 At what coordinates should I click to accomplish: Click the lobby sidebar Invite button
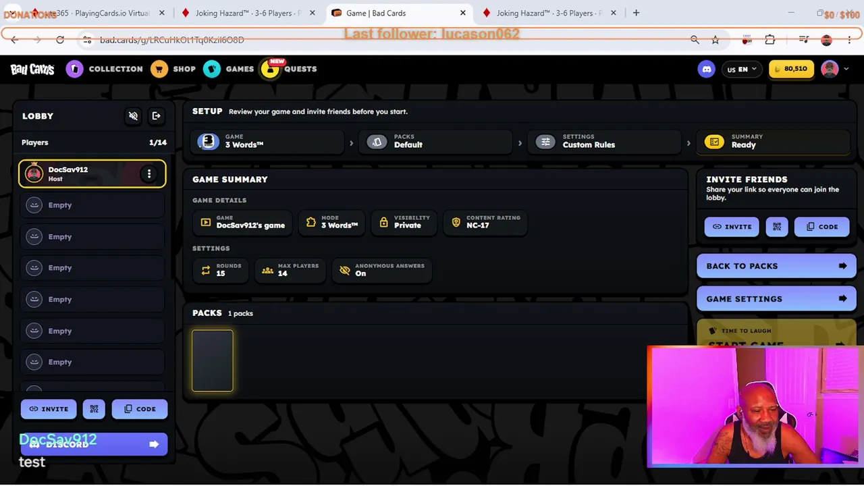point(49,409)
